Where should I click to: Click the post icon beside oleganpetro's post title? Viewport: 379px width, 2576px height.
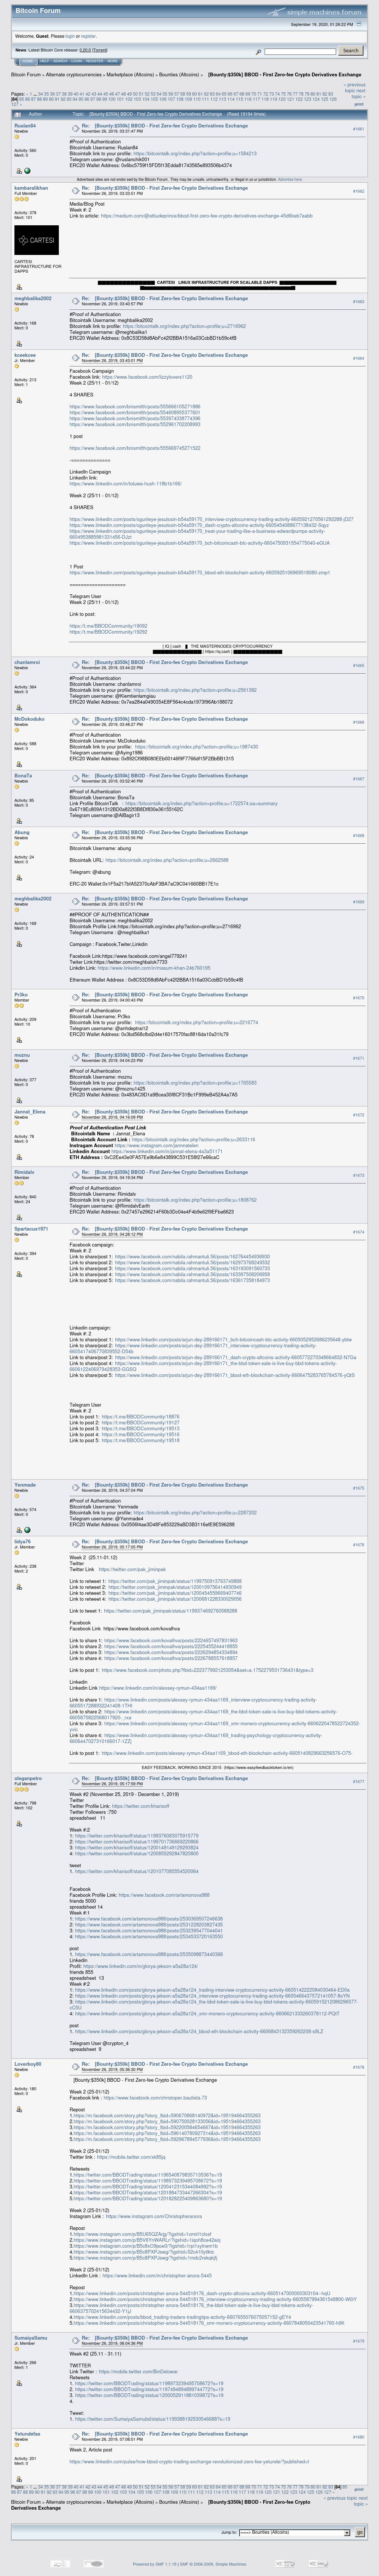pyautogui.click(x=75, y=1780)
